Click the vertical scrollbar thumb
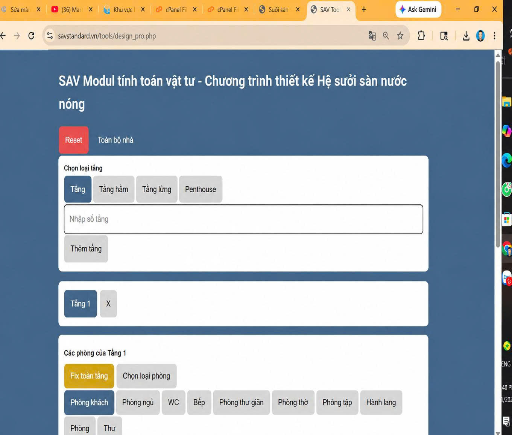 pos(498,154)
